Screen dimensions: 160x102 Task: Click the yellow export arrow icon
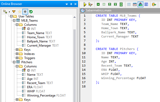[x=154, y=4]
